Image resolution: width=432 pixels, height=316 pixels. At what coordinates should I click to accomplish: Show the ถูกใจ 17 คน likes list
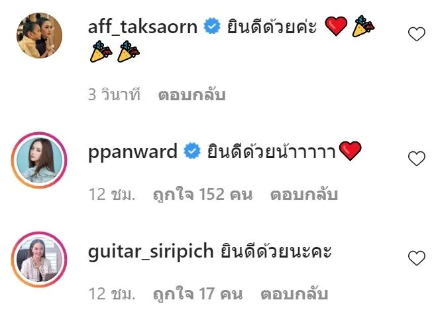point(198,294)
